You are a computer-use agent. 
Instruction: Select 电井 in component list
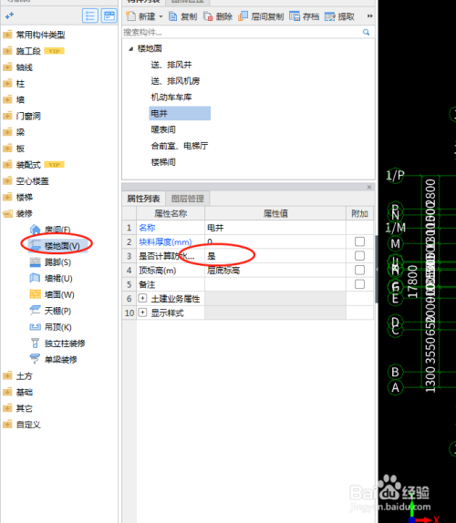point(180,113)
